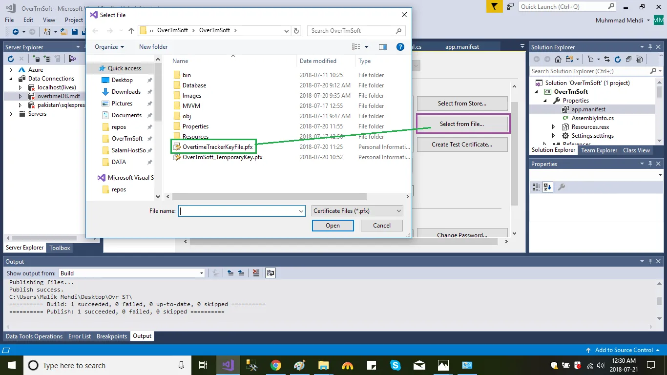Open the View menu in Visual Studio
667x375 pixels.
click(49, 20)
